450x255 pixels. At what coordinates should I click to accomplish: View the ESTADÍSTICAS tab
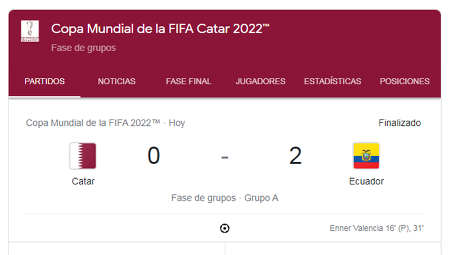[332, 81]
